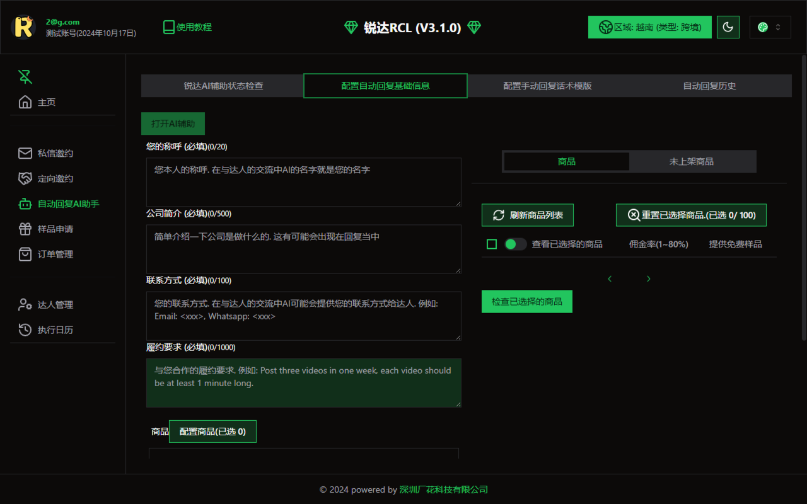This screenshot has width=807, height=504.
Task: Open the 未上架商品 tab
Action: tap(693, 161)
